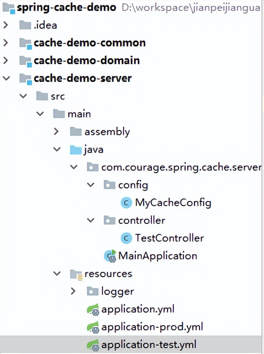264x354 pixels.
Task: Select the src folder label
Action: 58,96
